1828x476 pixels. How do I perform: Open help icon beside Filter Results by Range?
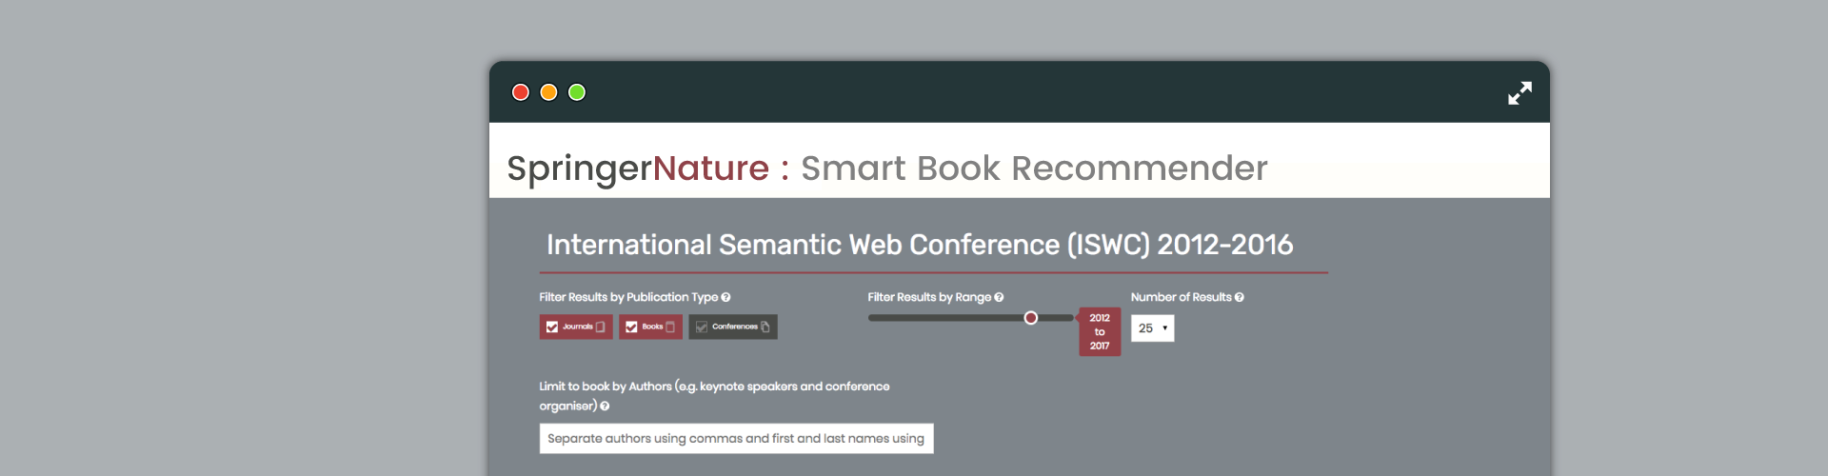pos(999,297)
